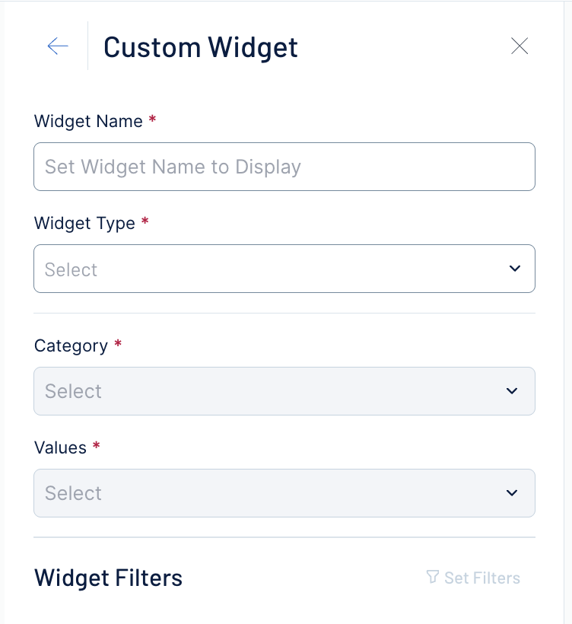
Task: Click the Set Filters button text
Action: coord(482,578)
